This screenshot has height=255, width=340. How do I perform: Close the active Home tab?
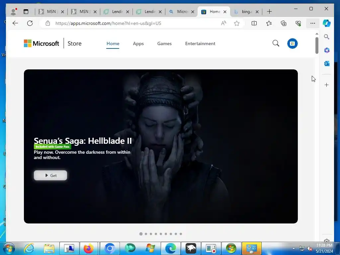pyautogui.click(x=225, y=12)
